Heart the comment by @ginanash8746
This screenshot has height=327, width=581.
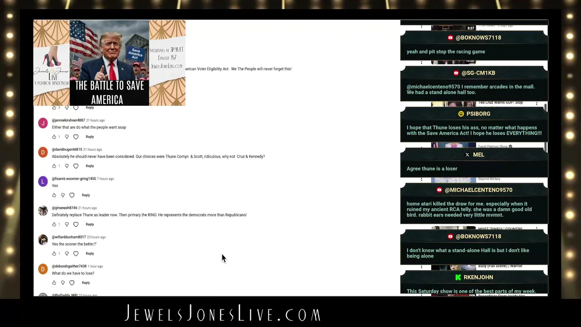point(76,224)
